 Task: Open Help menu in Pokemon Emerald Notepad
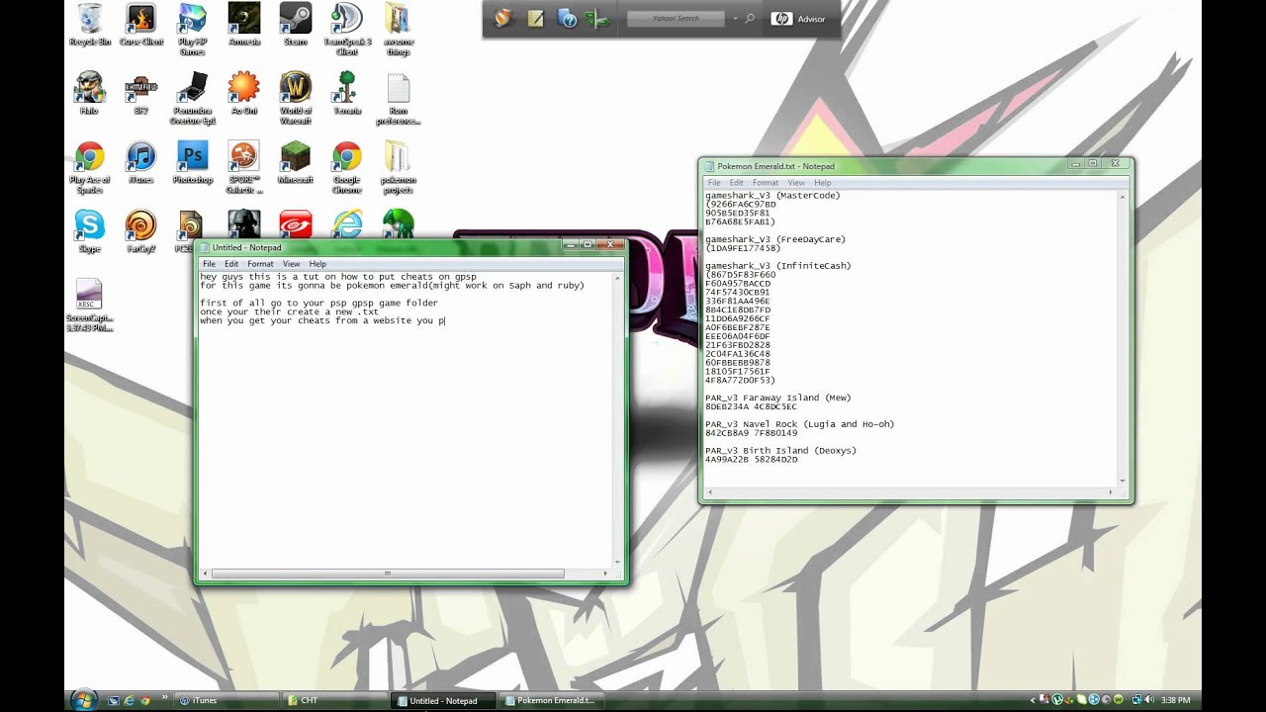coord(823,183)
